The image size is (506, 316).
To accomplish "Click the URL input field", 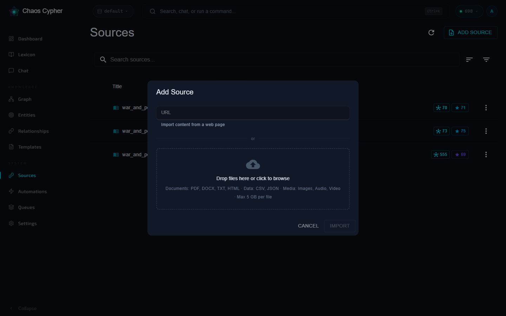I will click(x=253, y=113).
